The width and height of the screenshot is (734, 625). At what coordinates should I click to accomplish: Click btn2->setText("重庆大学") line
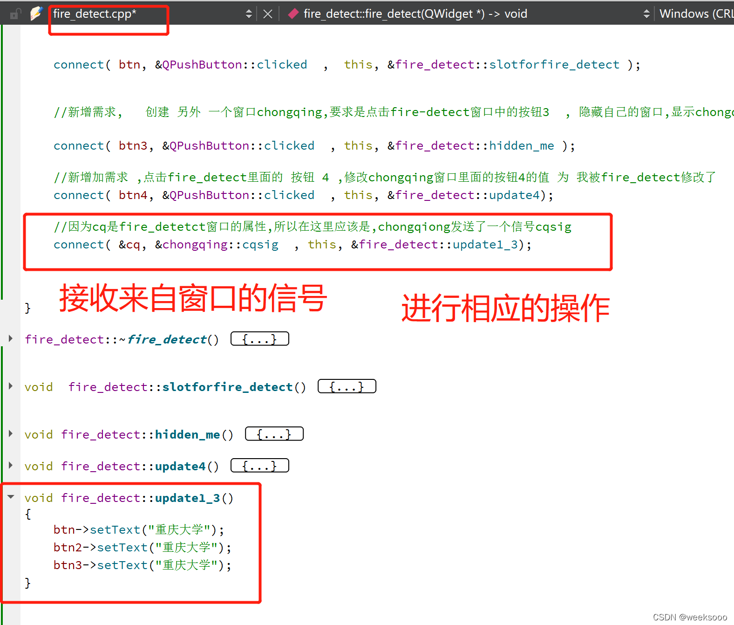[143, 548]
